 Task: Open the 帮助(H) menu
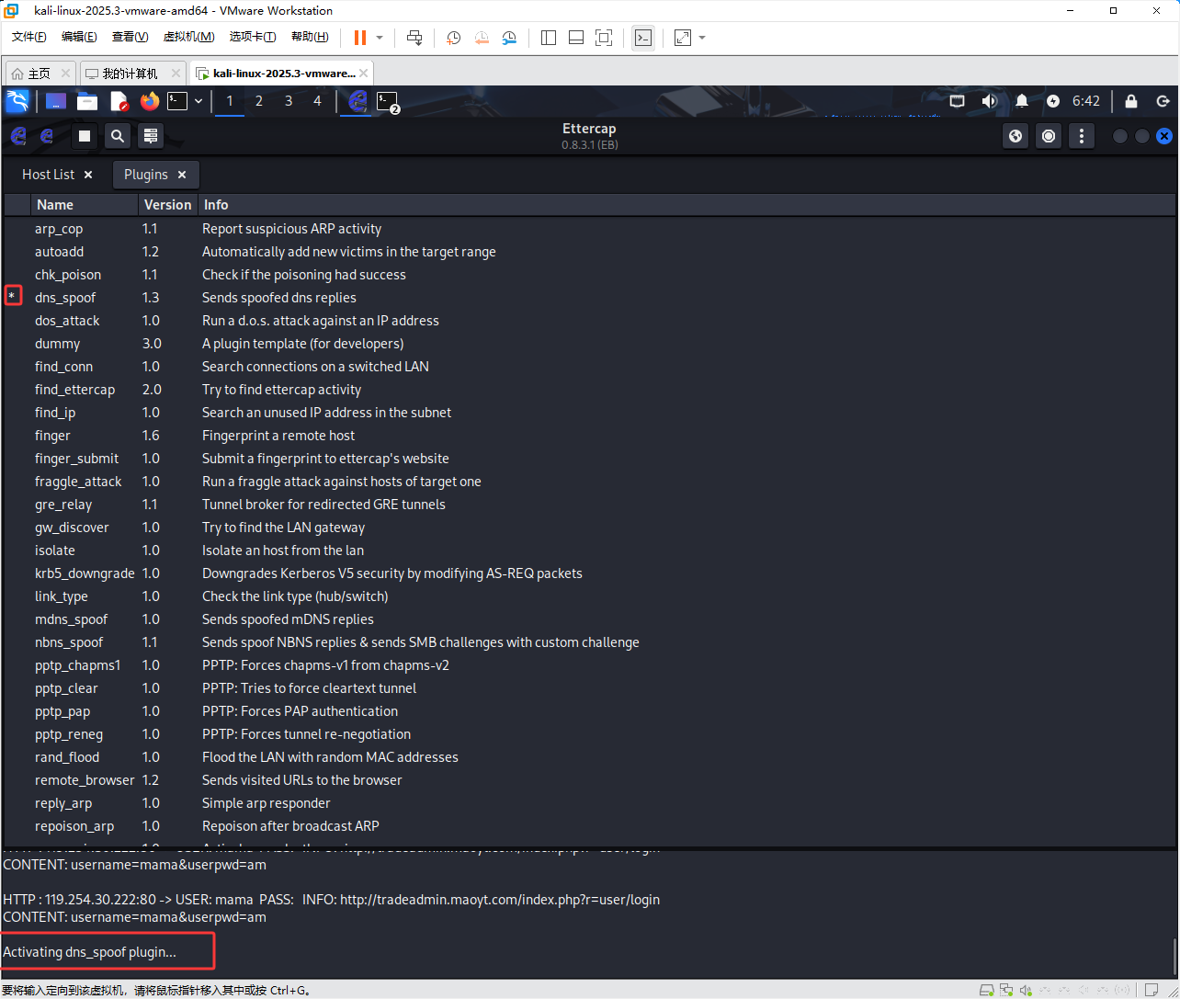[310, 37]
